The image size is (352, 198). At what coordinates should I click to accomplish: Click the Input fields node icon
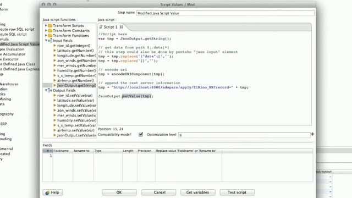pos(50,41)
